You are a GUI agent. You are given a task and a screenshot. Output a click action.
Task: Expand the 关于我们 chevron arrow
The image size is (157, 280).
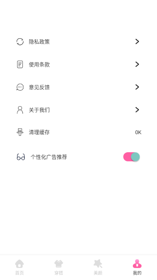[x=137, y=110]
